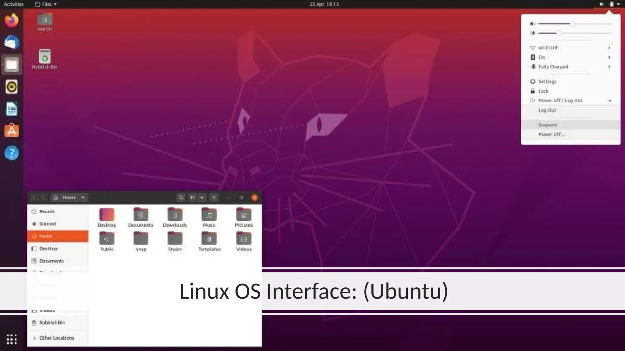This screenshot has width=625, height=351.
Task: Click Activities in the top bar
Action: (x=14, y=4)
